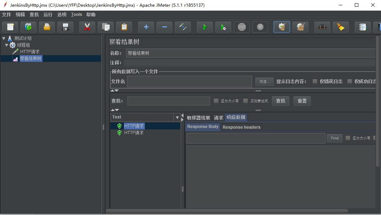The height and width of the screenshot is (215, 381).
Task: Click the result tree listener icon
Action: 15,59
